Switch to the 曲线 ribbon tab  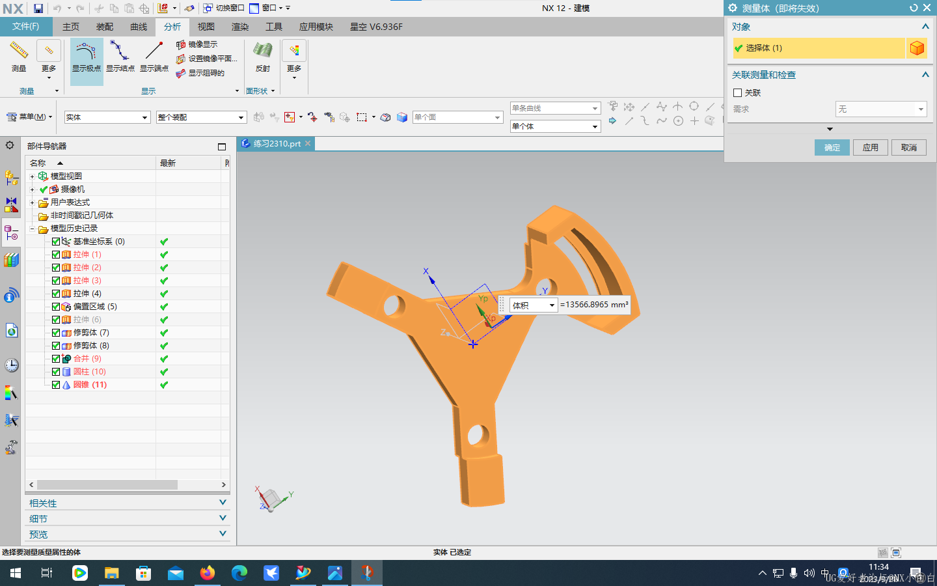point(139,27)
